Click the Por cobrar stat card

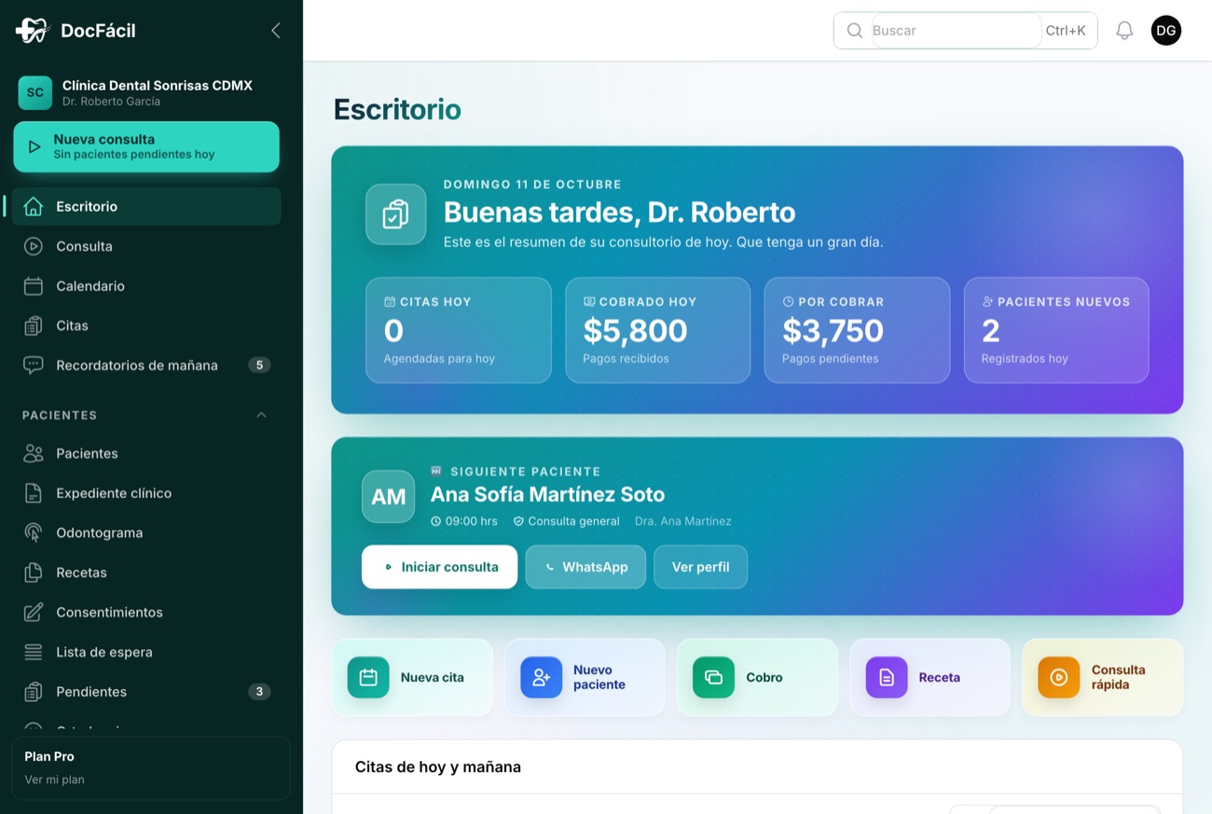[857, 330]
